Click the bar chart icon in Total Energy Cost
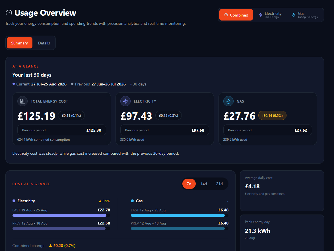Viewport: 334px width, 251px height. 22,101
